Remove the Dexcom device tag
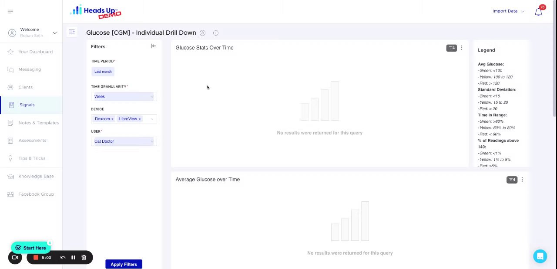Viewport: 557px width, 269px height. [112, 119]
